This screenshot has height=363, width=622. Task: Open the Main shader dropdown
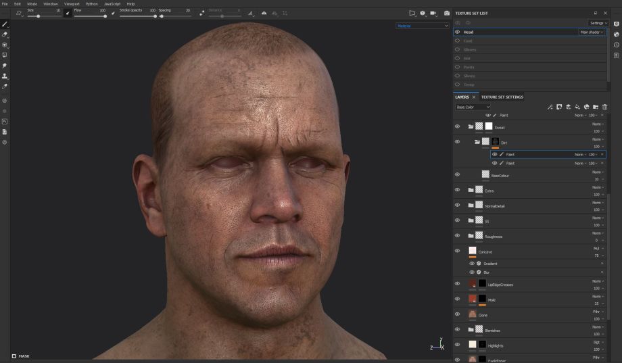[x=592, y=32]
